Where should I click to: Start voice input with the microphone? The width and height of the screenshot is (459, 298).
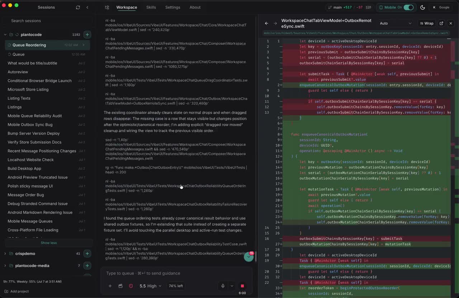(223, 286)
